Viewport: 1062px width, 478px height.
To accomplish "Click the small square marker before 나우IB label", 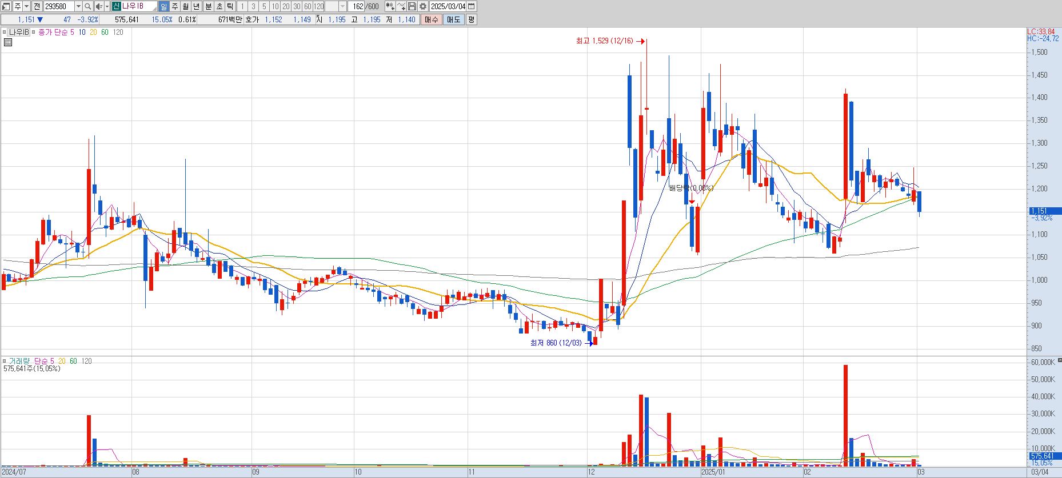I will (5, 33).
